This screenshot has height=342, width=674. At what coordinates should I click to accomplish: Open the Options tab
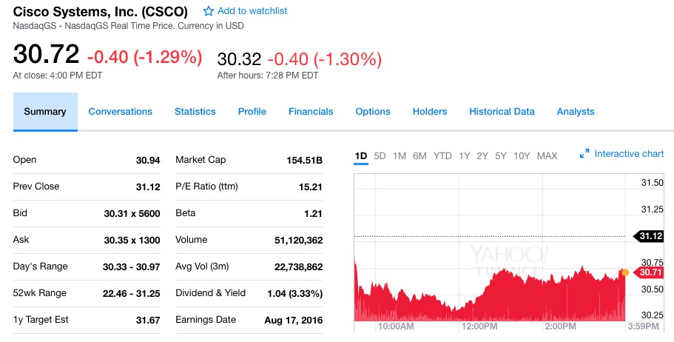[373, 112]
